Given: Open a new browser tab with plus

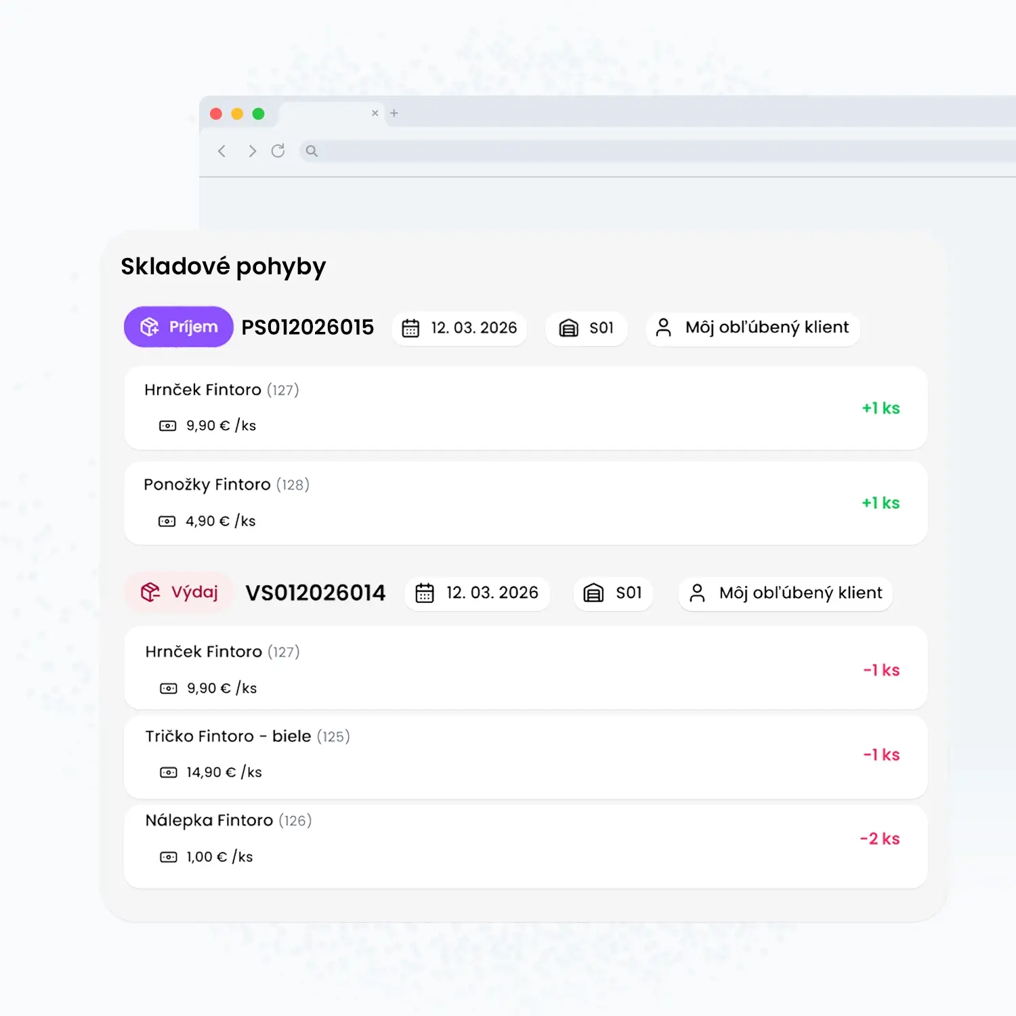Looking at the screenshot, I should click(394, 113).
